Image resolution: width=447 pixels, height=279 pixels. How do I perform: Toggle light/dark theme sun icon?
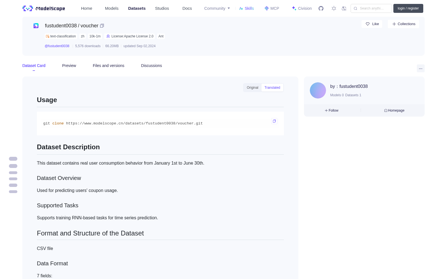(x=334, y=8)
